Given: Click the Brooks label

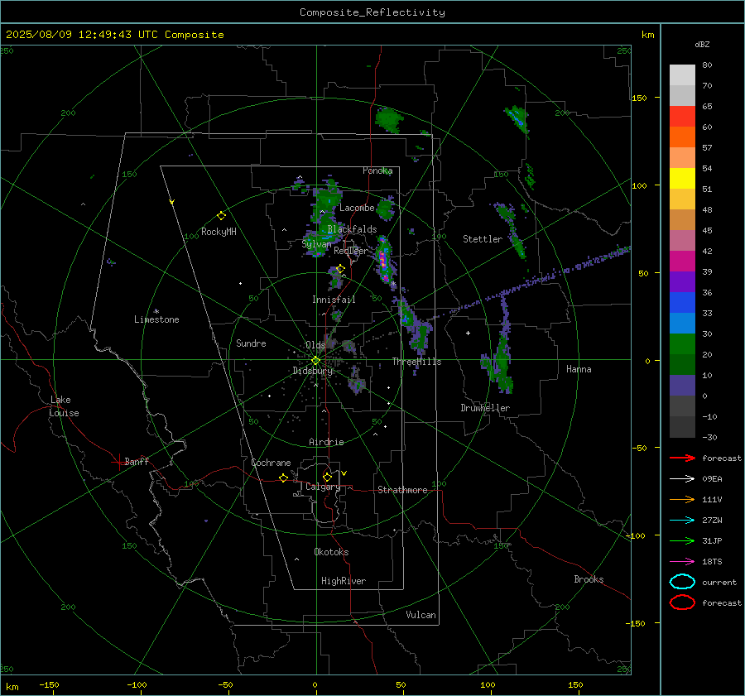Looking at the screenshot, I should [589, 579].
